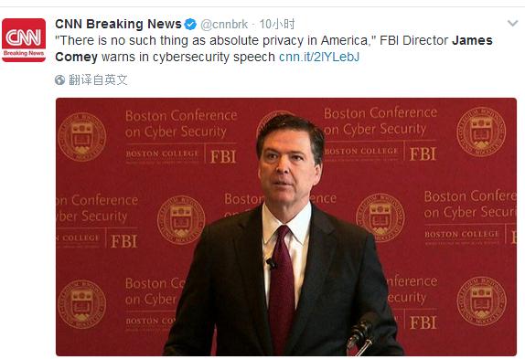Image resolution: width=525 pixels, height=359 pixels.
Task: Click the quoted tweet text about absolute privacy
Action: (216, 40)
